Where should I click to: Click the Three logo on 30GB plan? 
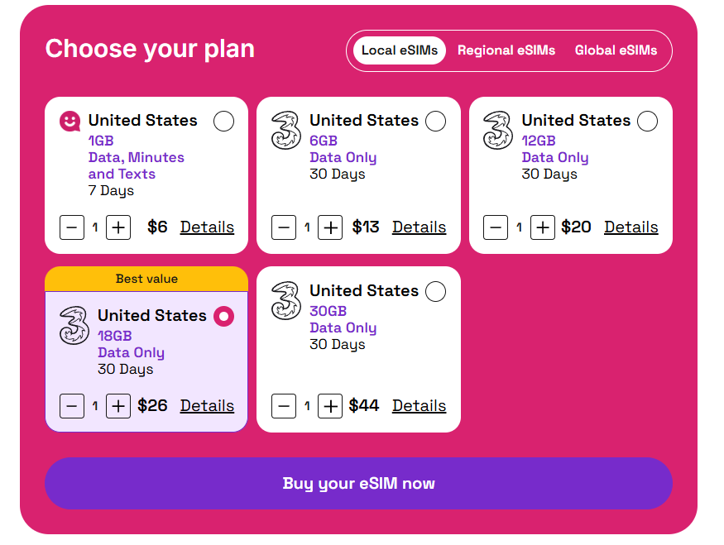click(285, 301)
